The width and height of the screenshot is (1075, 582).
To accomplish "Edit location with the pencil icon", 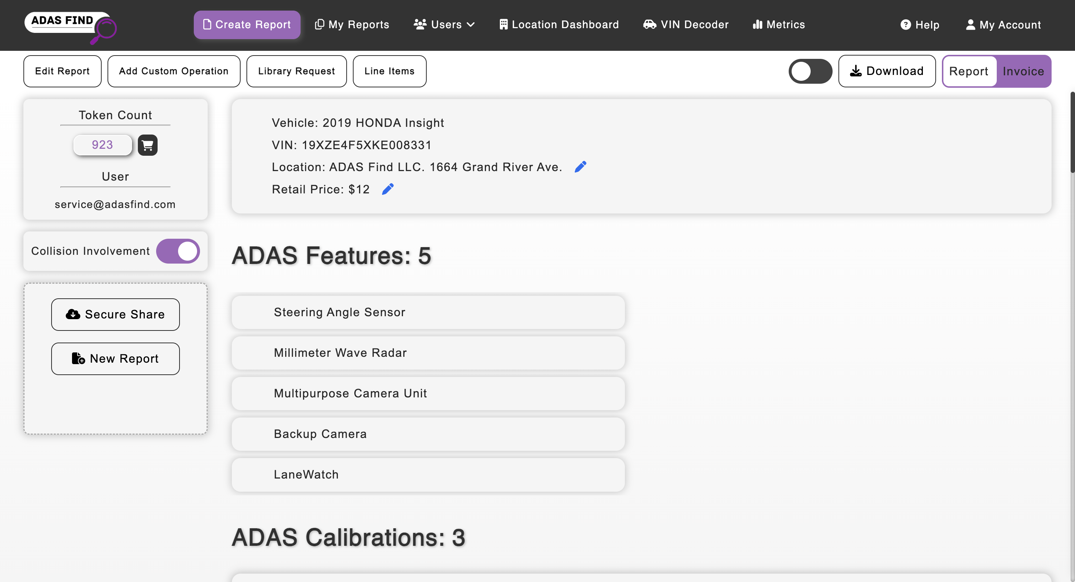I will point(581,167).
